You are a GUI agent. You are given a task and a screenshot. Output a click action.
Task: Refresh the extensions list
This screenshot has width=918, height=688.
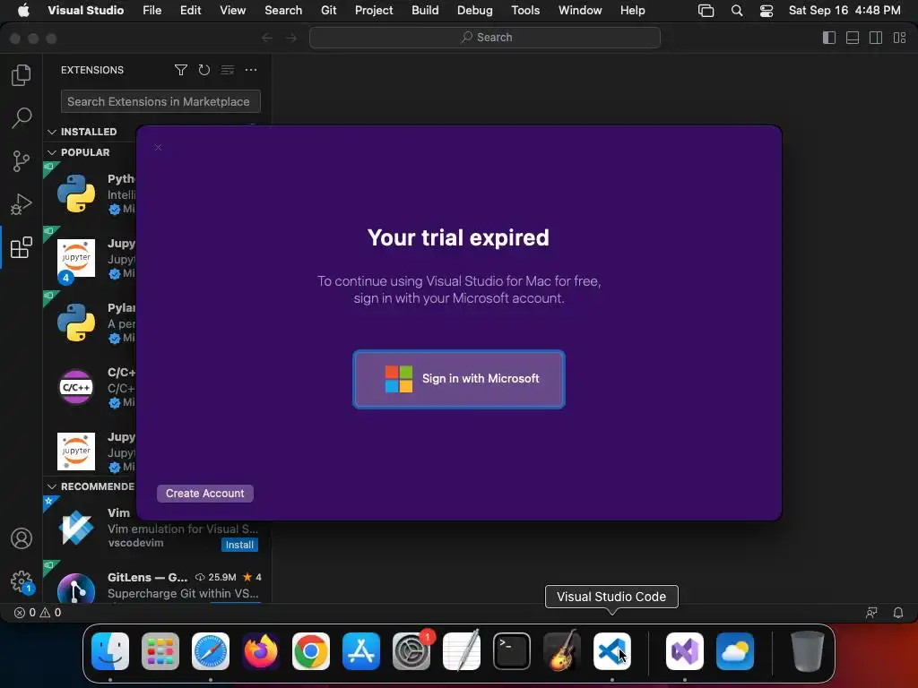point(204,70)
